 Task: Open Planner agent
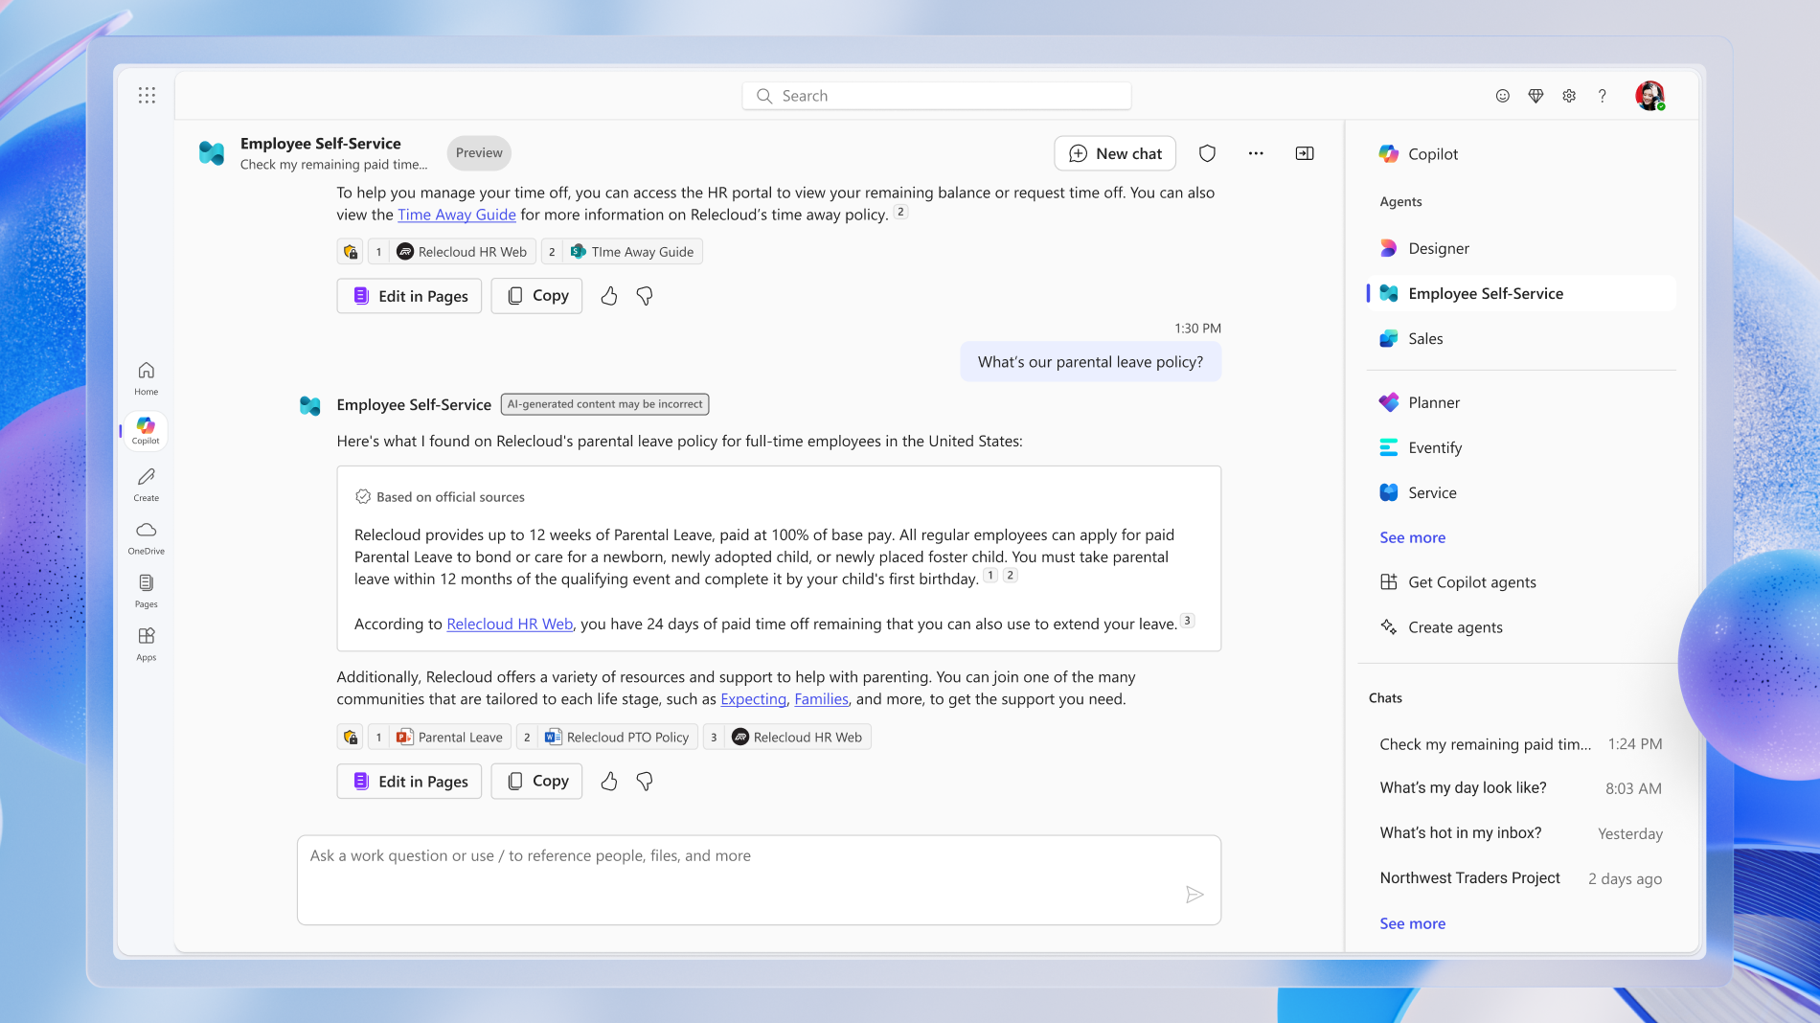(x=1521, y=402)
